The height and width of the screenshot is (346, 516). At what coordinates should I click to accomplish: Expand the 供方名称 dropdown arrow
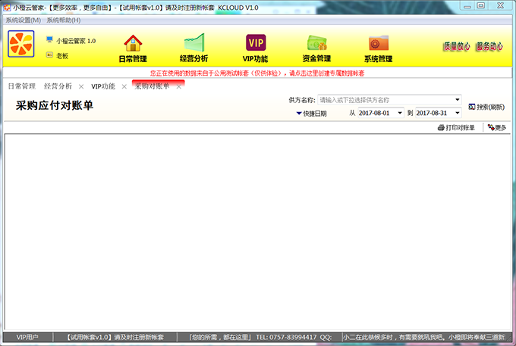457,100
